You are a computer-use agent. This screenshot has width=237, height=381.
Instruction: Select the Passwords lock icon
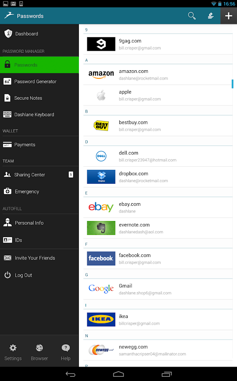pos(8,65)
